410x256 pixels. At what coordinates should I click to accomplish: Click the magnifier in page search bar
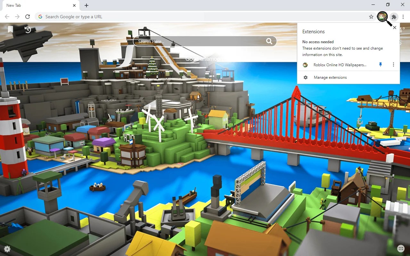pos(269,41)
